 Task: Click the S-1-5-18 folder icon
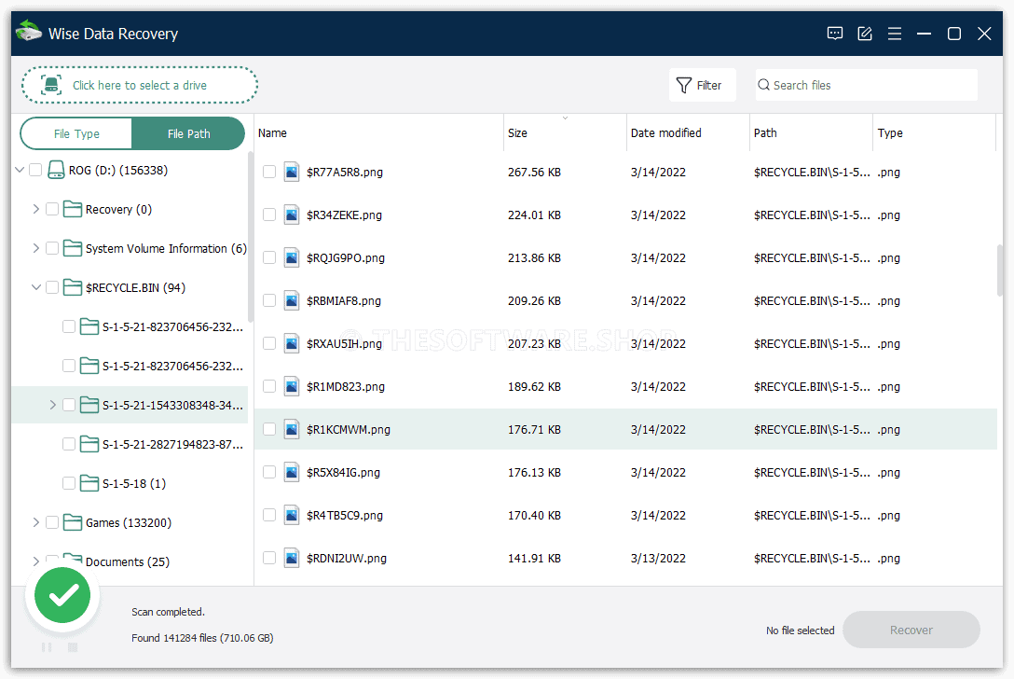pos(89,483)
